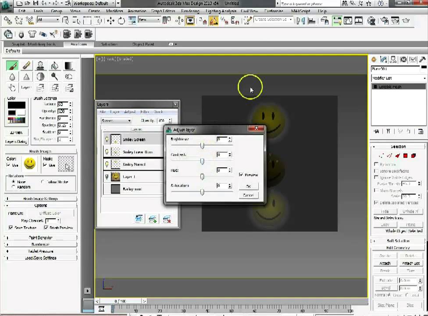Open the selection filter All dropdown
The height and width of the screenshot is (316, 428).
pyautogui.click(x=48, y=20)
